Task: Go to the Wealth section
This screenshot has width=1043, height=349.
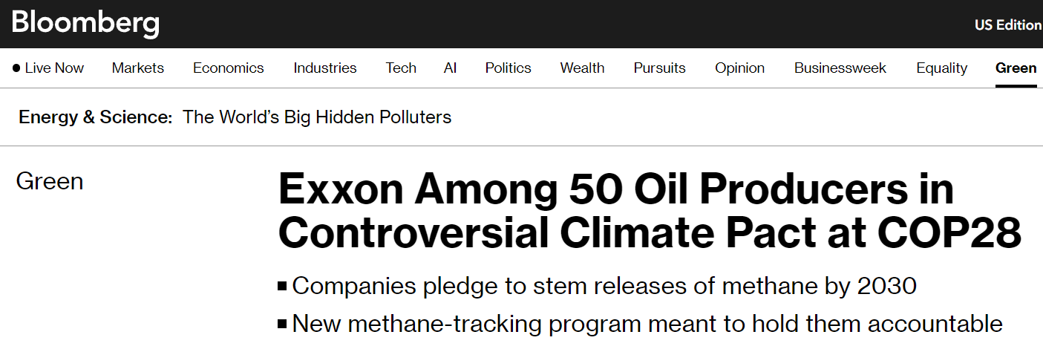Action: click(582, 68)
